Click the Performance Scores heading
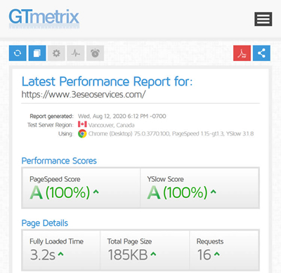Viewport: 281px width, 273px height. 59,161
